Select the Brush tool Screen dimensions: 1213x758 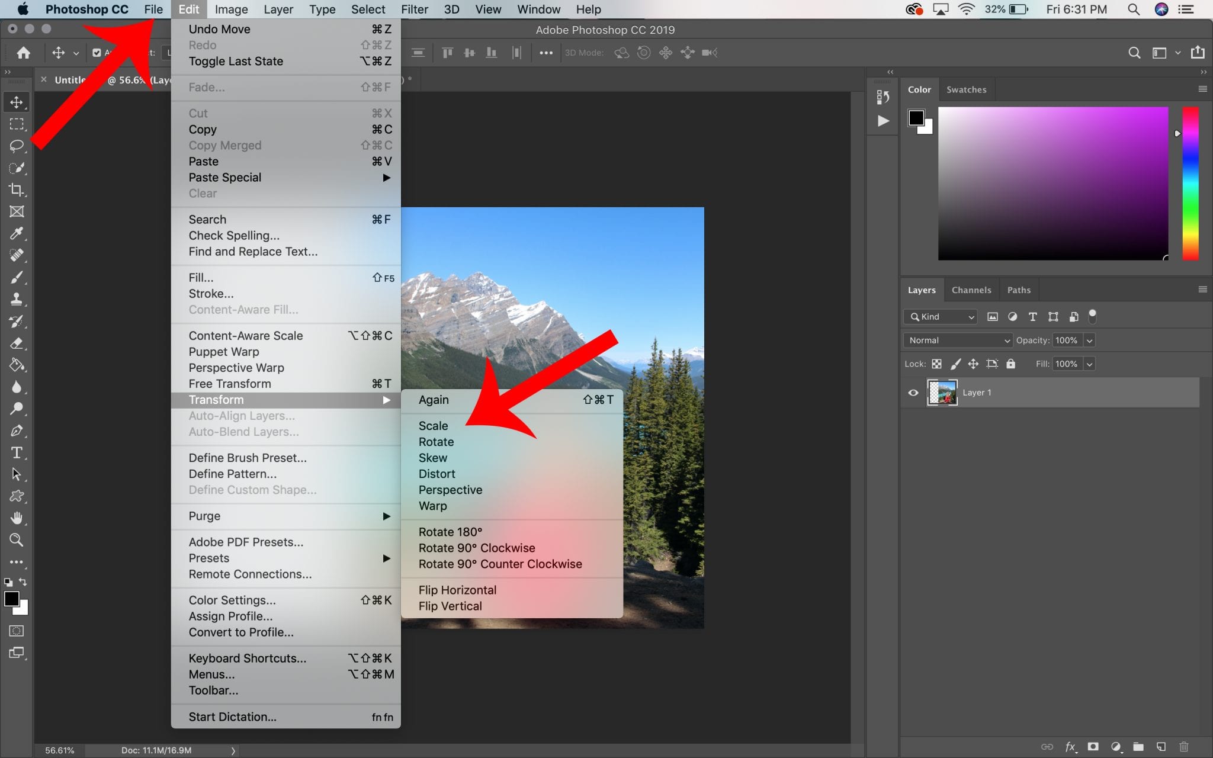pos(16,277)
